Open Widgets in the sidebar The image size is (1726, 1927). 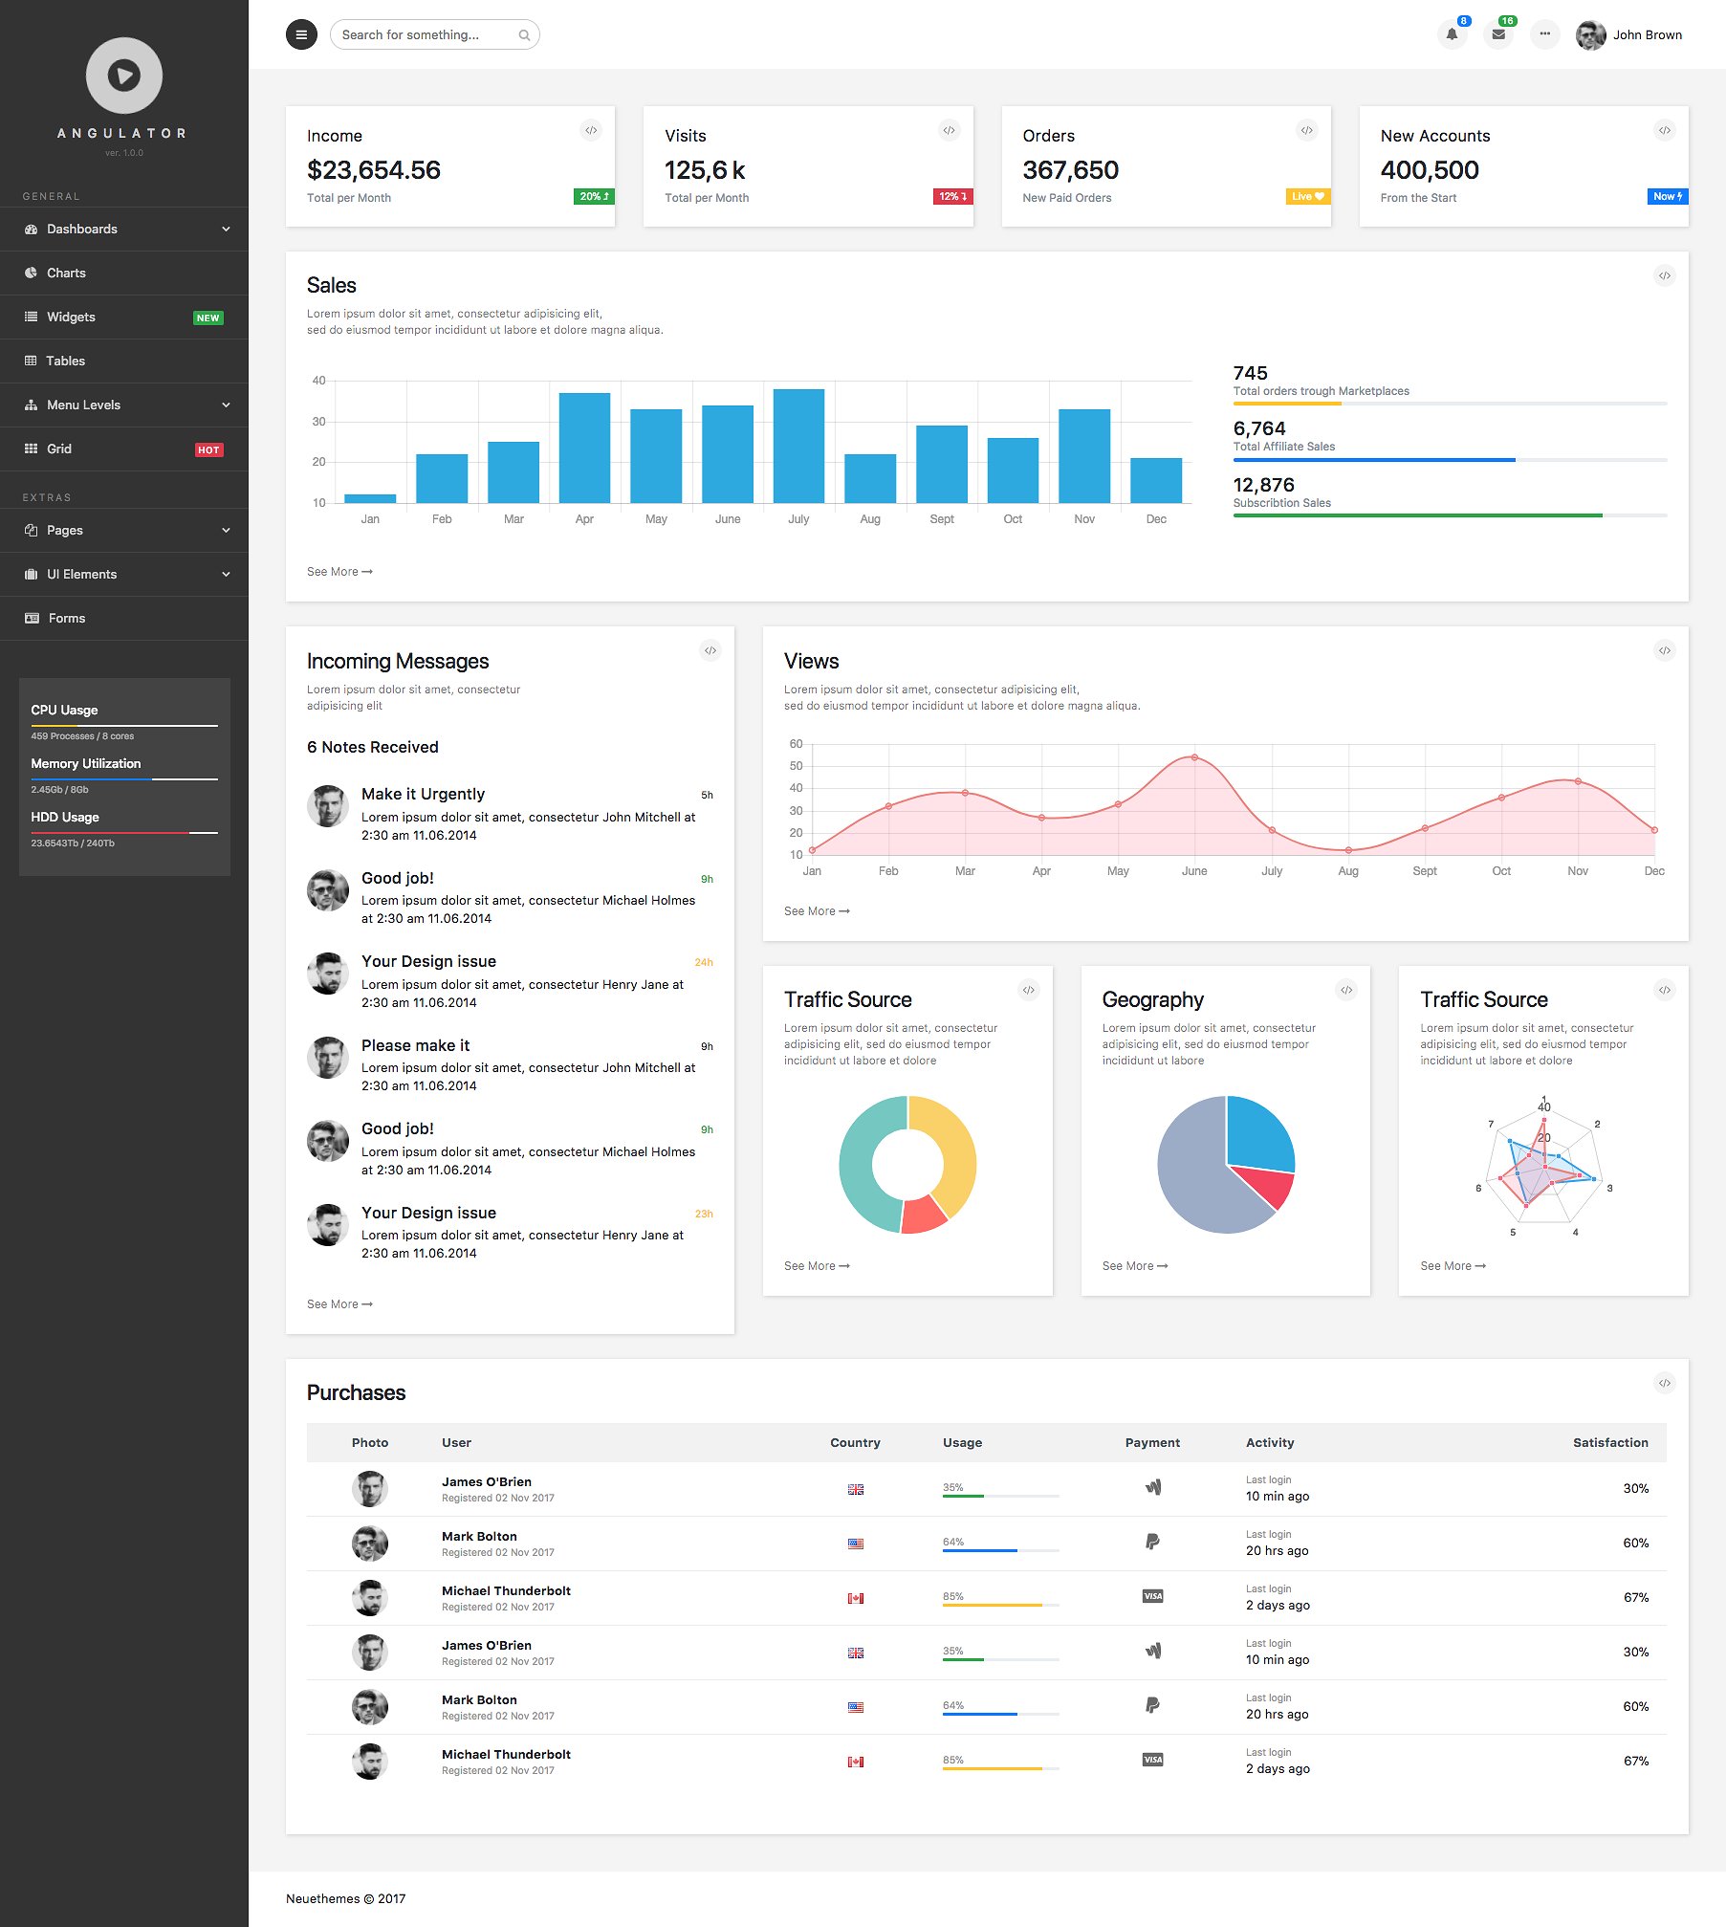pyautogui.click(x=124, y=317)
